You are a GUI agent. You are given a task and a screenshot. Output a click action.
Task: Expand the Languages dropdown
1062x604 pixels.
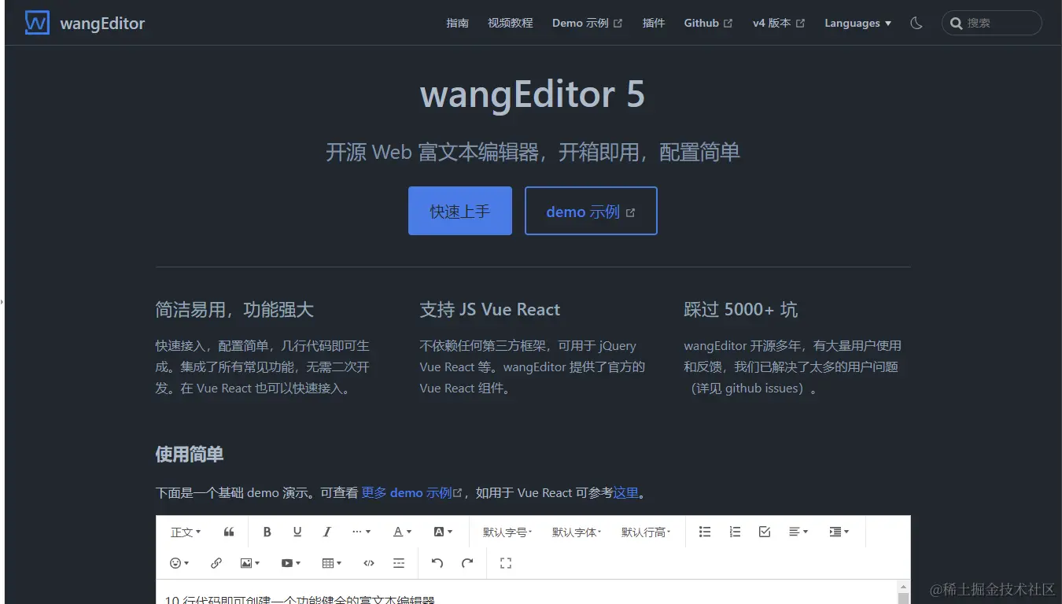857,23
